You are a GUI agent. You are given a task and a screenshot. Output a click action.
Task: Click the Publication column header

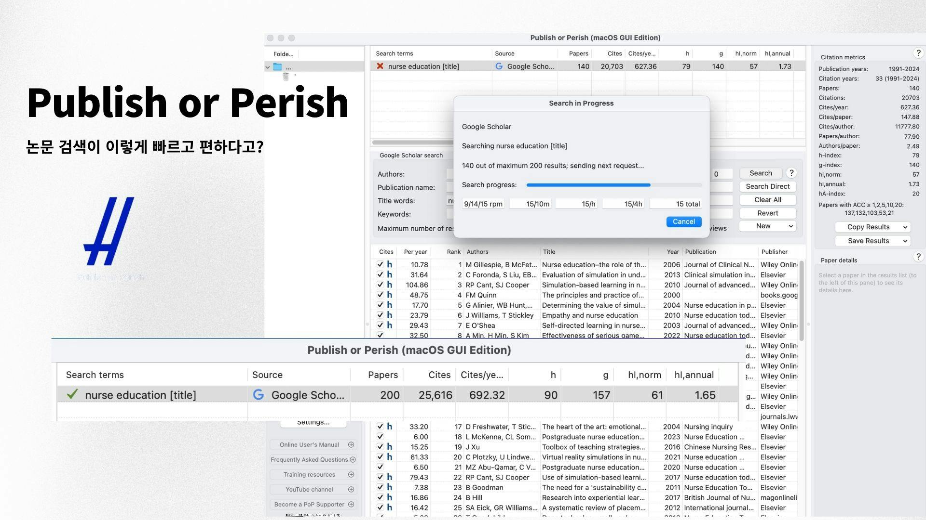(x=700, y=252)
